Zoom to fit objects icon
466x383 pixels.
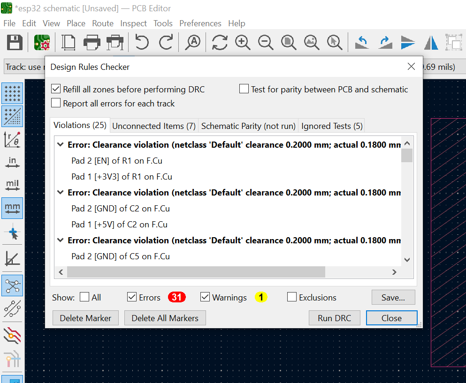[312, 42]
